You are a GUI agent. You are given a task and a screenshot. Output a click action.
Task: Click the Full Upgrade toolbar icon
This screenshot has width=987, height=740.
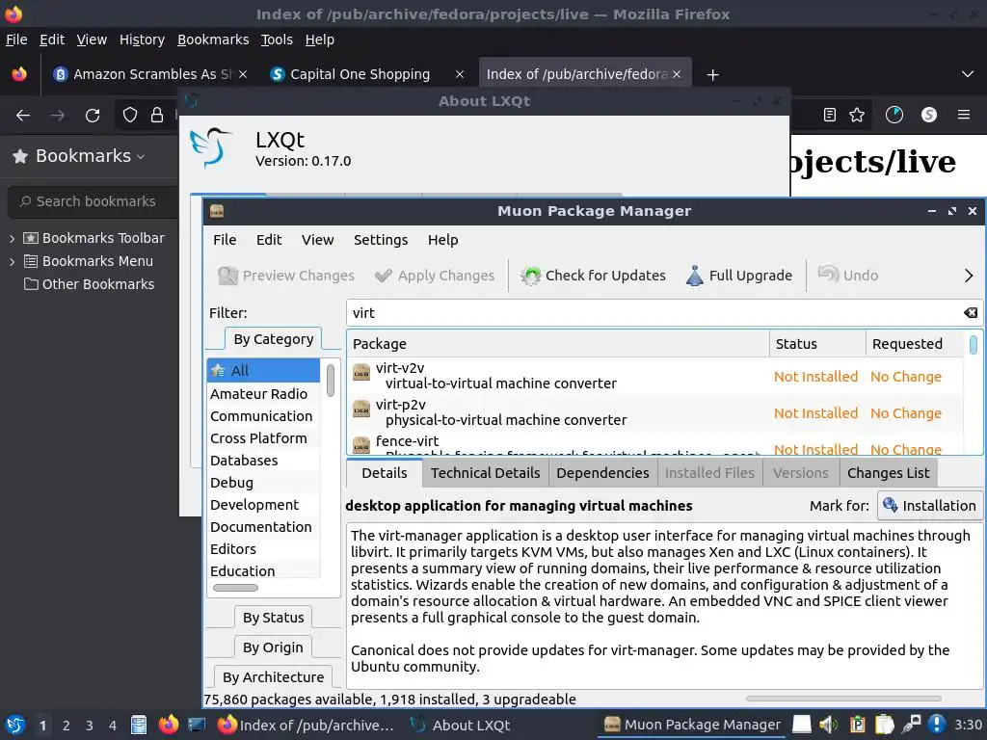click(694, 276)
